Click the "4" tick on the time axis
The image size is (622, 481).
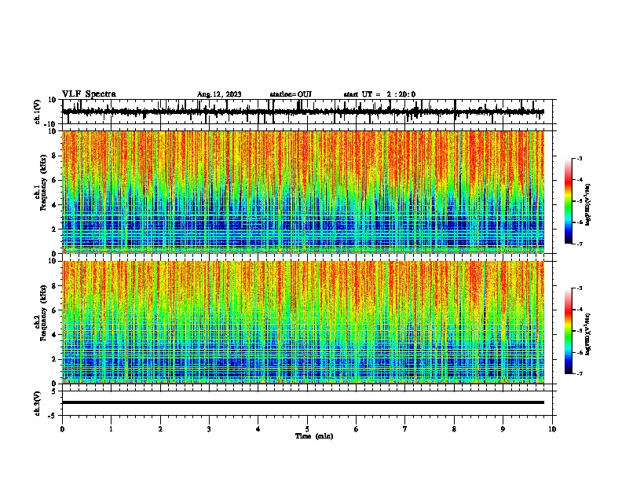pos(258,429)
